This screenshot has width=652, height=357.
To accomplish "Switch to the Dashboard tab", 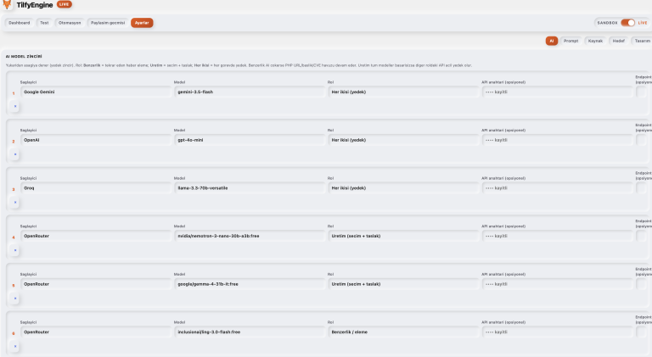I will pos(20,23).
